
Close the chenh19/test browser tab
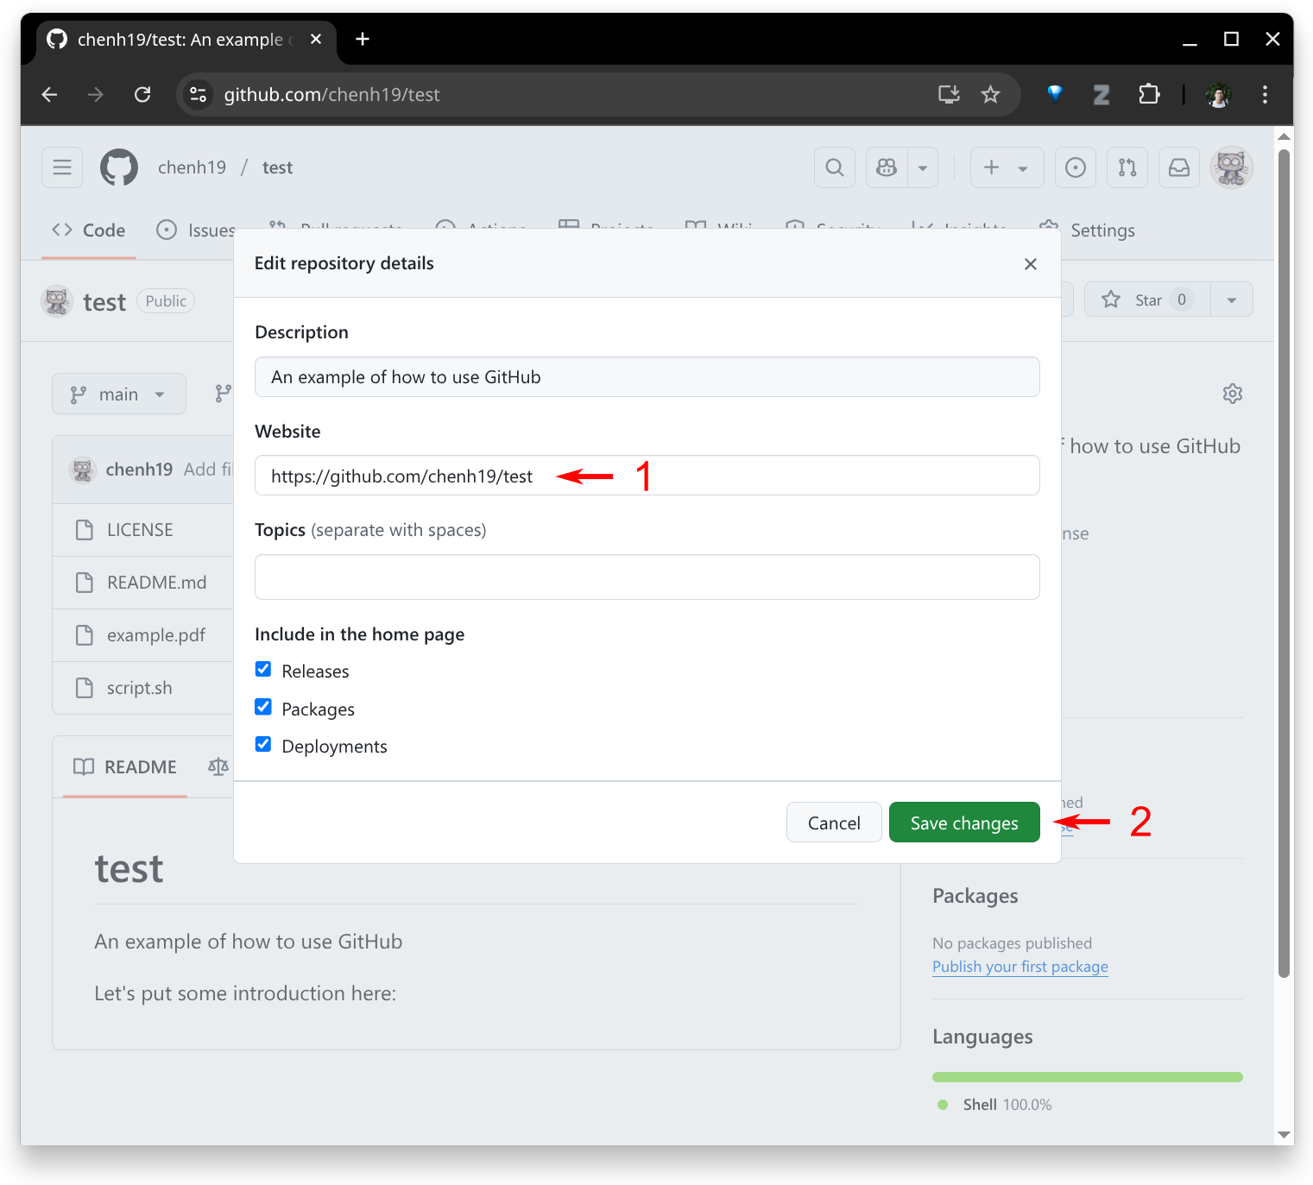tap(316, 39)
